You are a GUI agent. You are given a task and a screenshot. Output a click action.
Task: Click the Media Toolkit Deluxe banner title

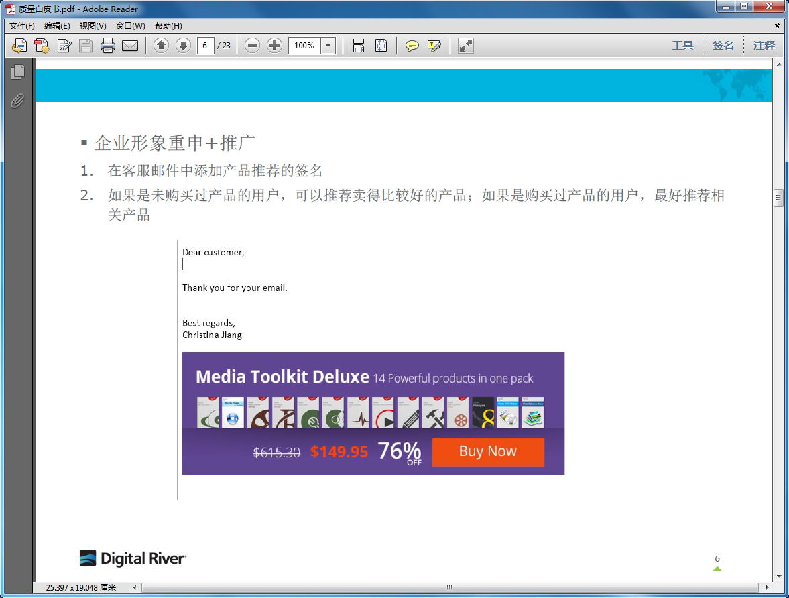pyautogui.click(x=282, y=377)
